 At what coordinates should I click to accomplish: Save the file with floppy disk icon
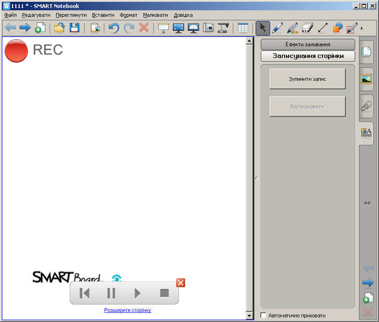click(74, 28)
